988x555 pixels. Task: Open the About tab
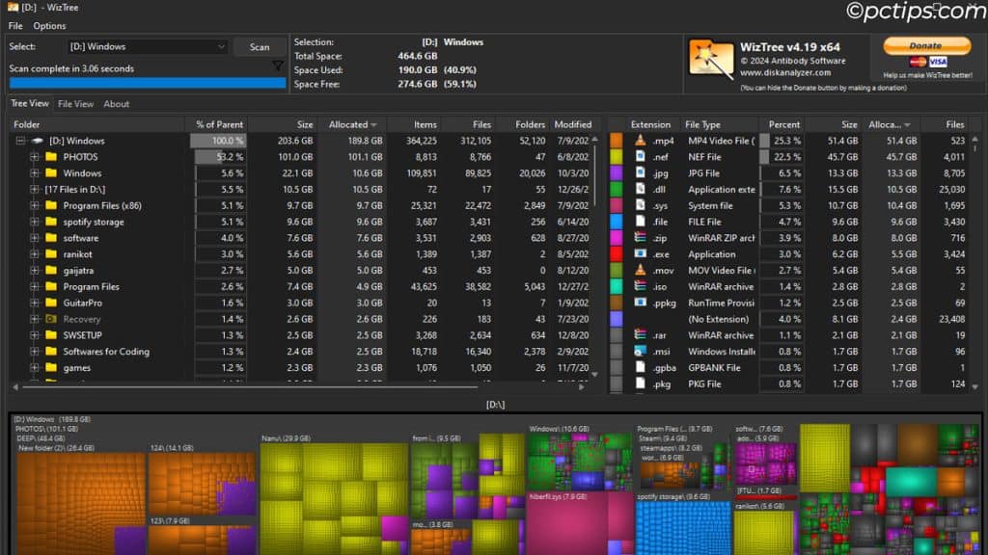[116, 104]
